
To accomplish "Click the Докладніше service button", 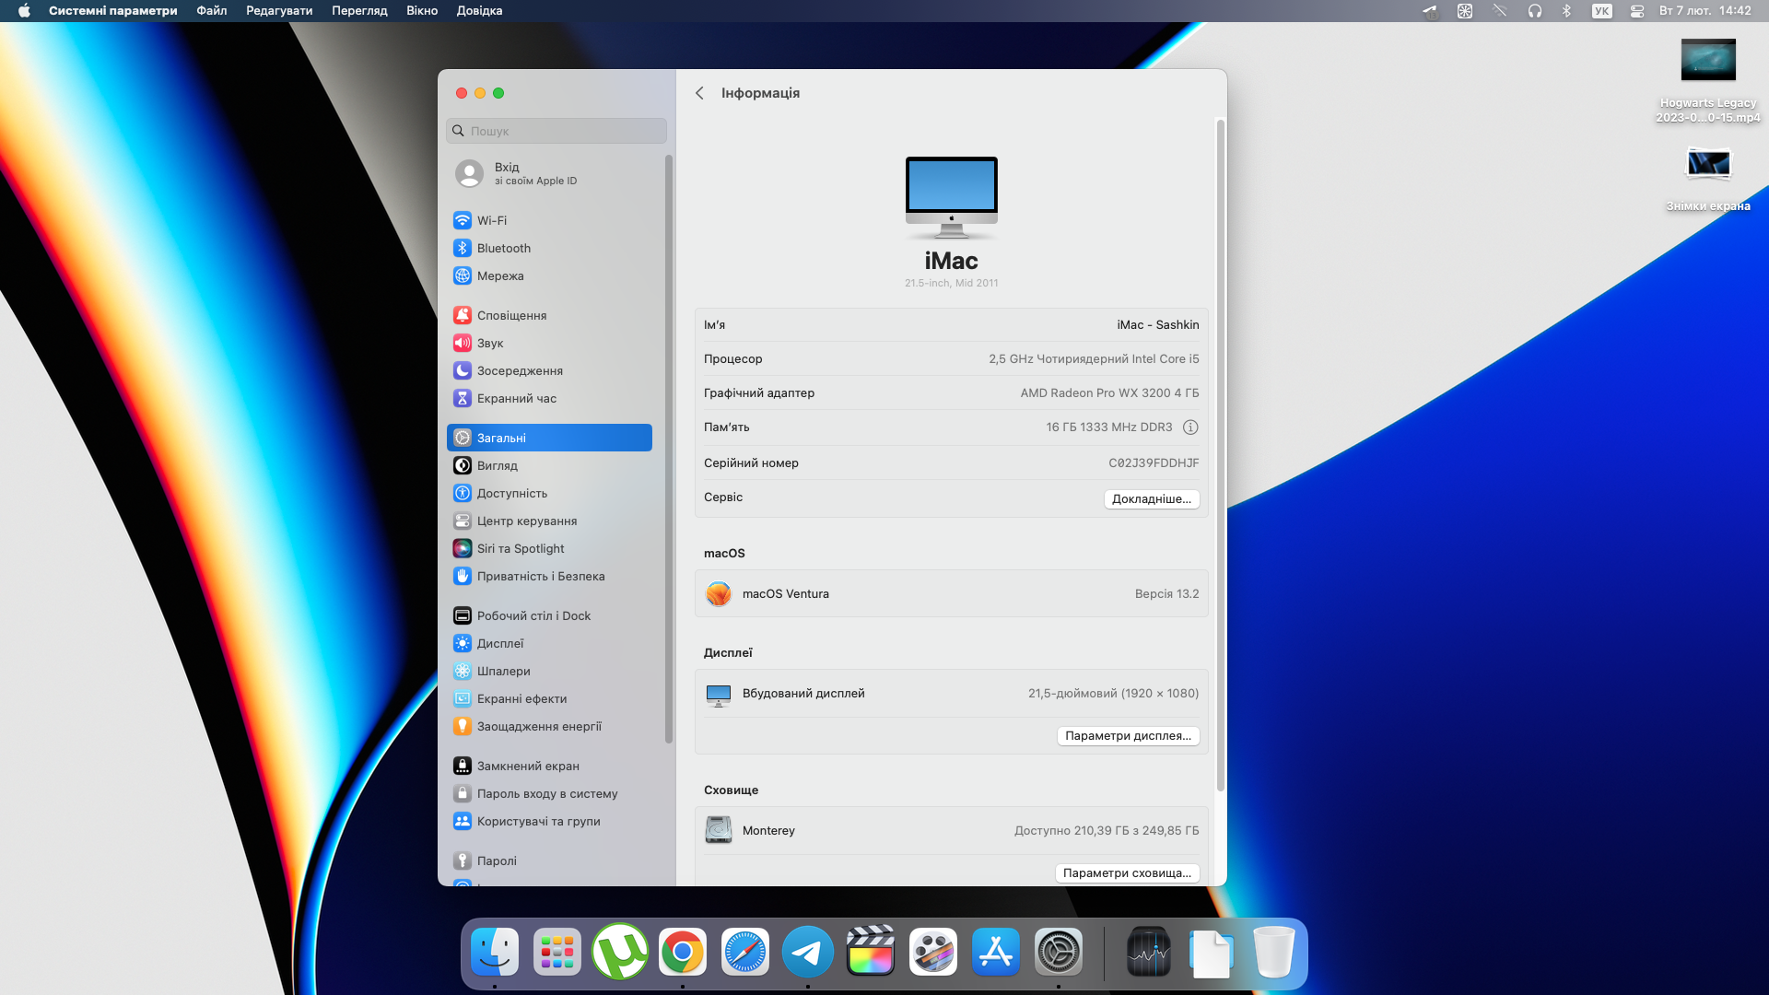I will [1151, 499].
